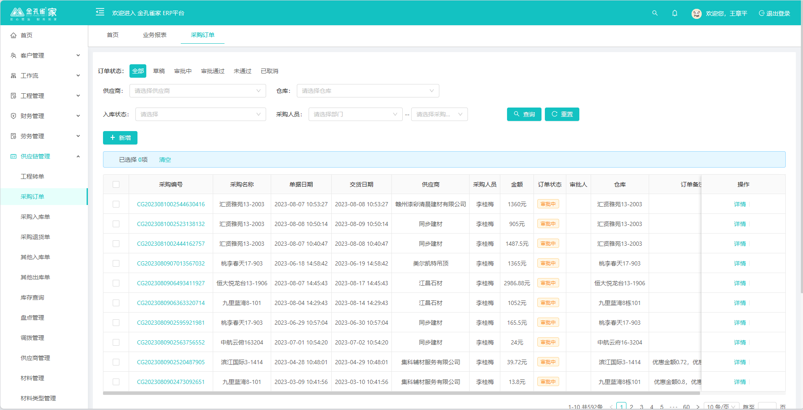This screenshot has height=410, width=803.
Task: Open the 请选择部门 department dropdown
Action: (355, 114)
